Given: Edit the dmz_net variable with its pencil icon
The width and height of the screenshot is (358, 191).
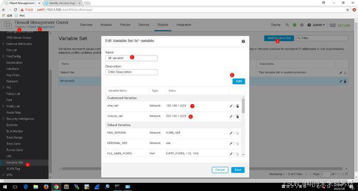Looking at the screenshot, I should point(231,106).
